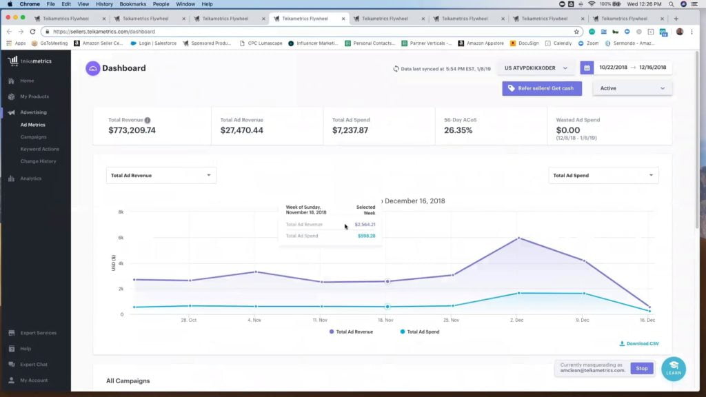Open the Active status filter dropdown
Viewport: 706px width, 397px height.
point(632,89)
